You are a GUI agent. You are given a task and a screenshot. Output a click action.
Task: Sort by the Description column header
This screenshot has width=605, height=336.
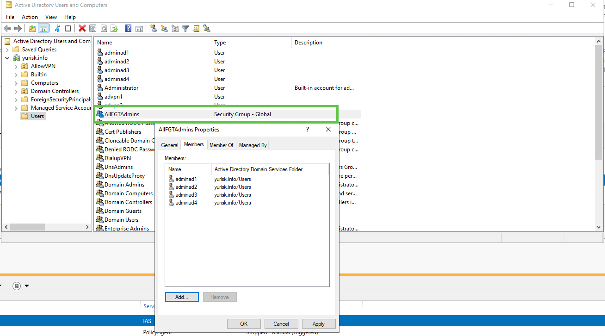click(x=327, y=43)
